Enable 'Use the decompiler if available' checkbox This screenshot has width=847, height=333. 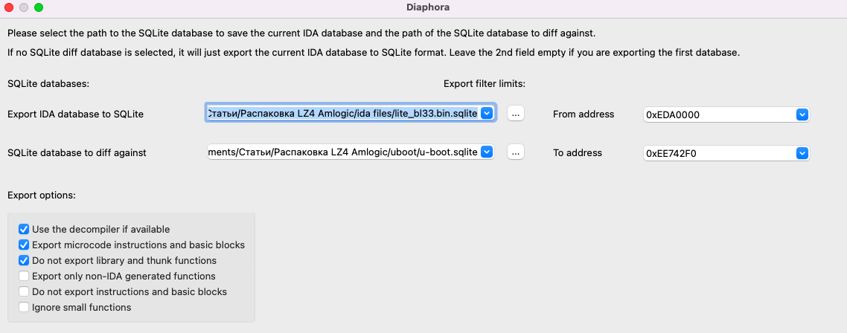[x=23, y=229]
